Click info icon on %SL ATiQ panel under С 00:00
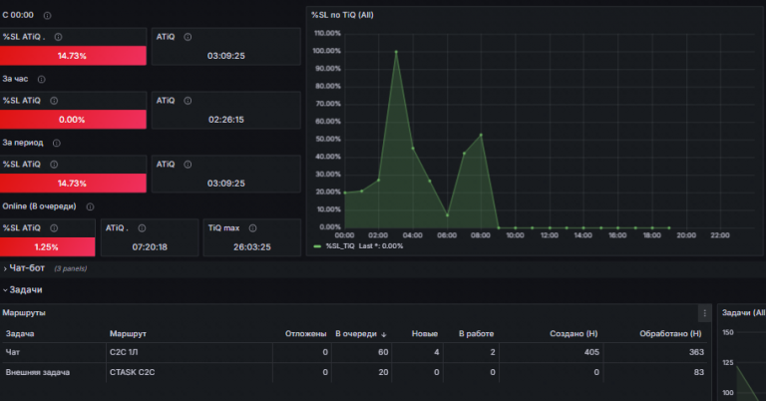Viewport: 766px width, 401px height. (x=58, y=37)
